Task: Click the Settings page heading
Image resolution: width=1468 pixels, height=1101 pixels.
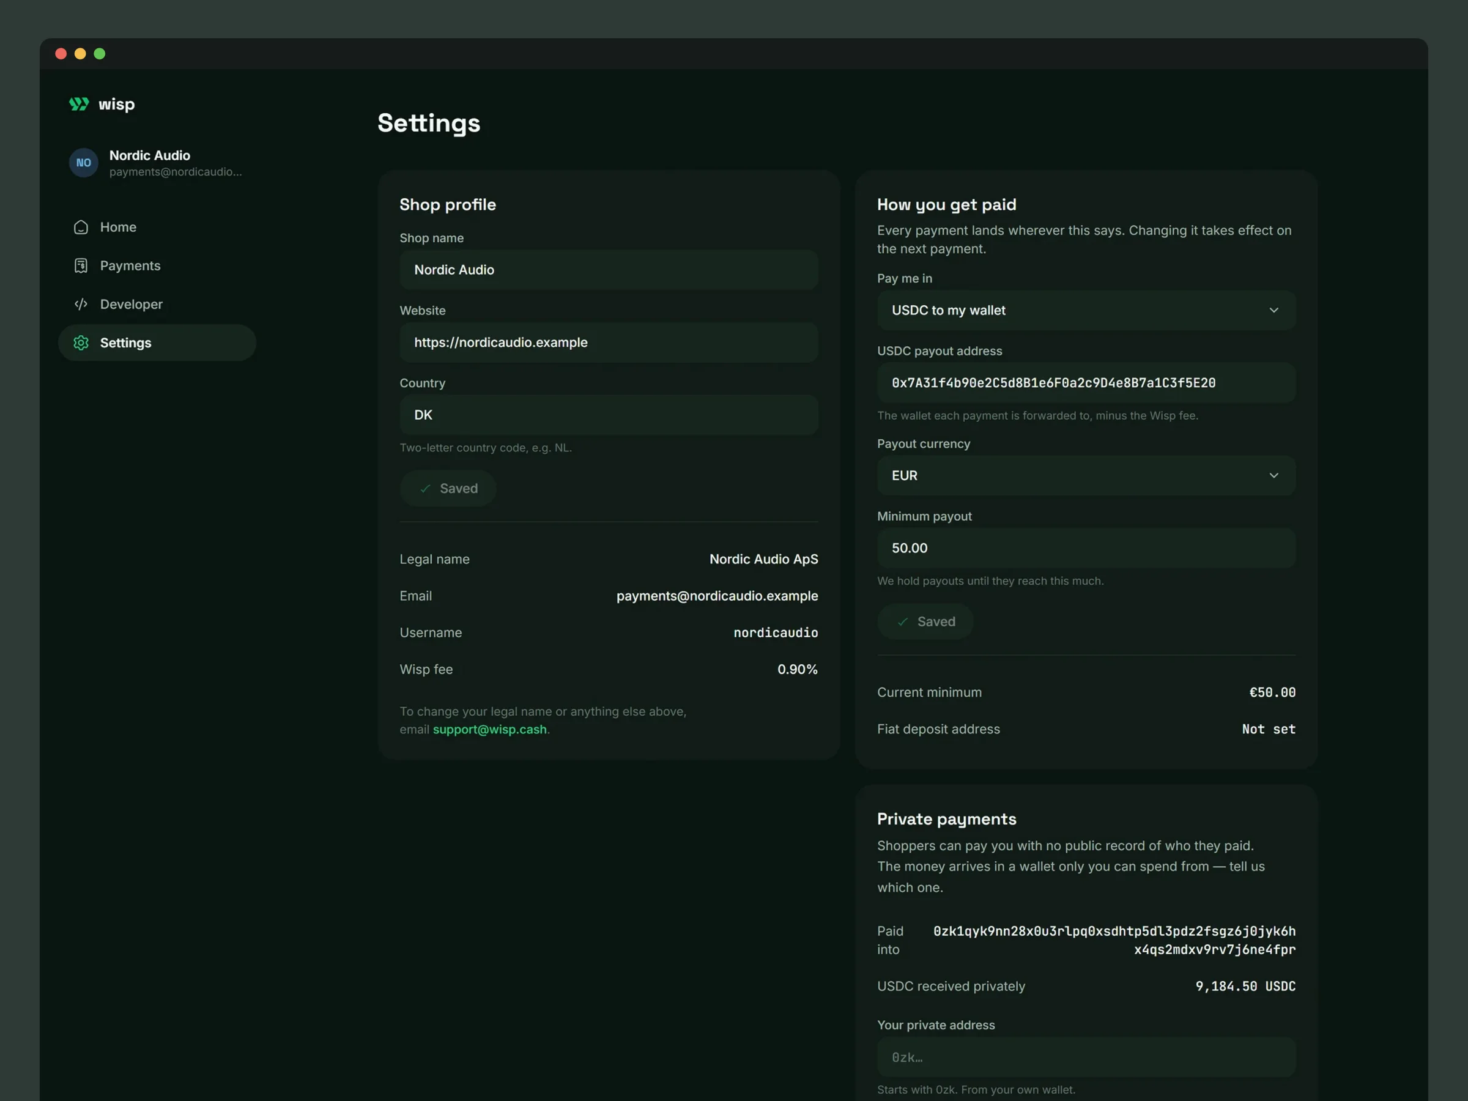Action: click(429, 124)
